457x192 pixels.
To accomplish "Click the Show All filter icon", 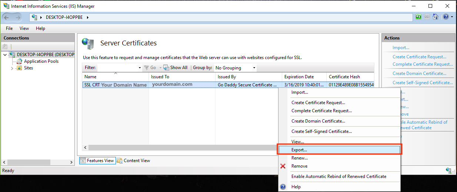I will tap(166, 68).
